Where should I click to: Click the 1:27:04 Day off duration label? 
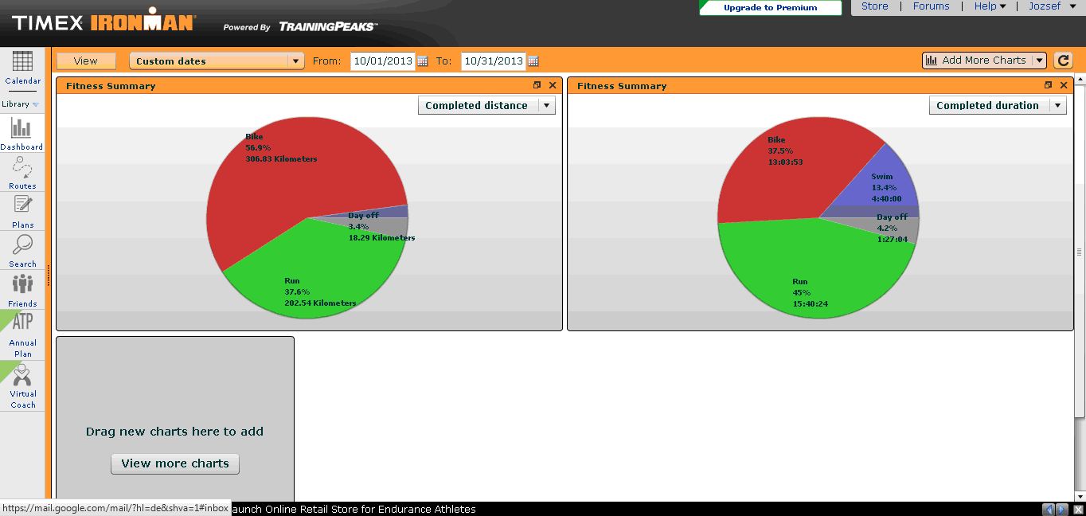893,240
